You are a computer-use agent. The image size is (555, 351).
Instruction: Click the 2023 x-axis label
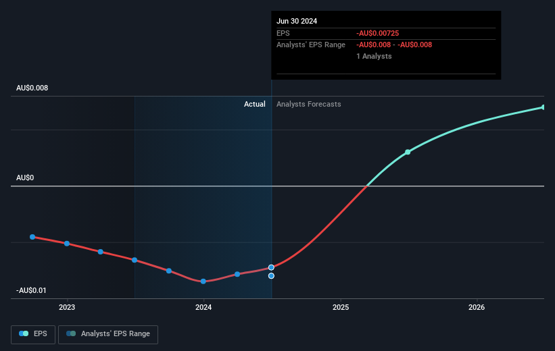67,307
